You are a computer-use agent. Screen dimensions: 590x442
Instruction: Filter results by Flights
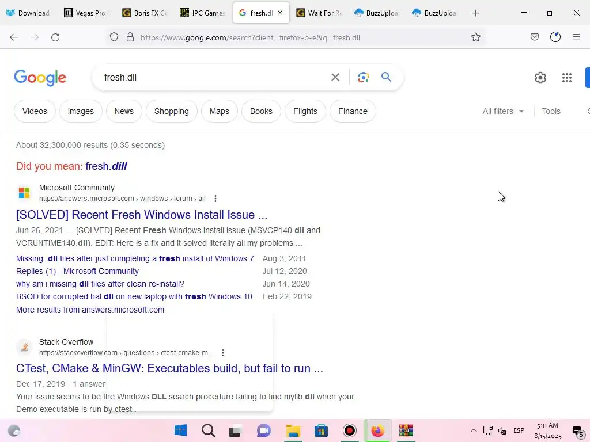(305, 111)
